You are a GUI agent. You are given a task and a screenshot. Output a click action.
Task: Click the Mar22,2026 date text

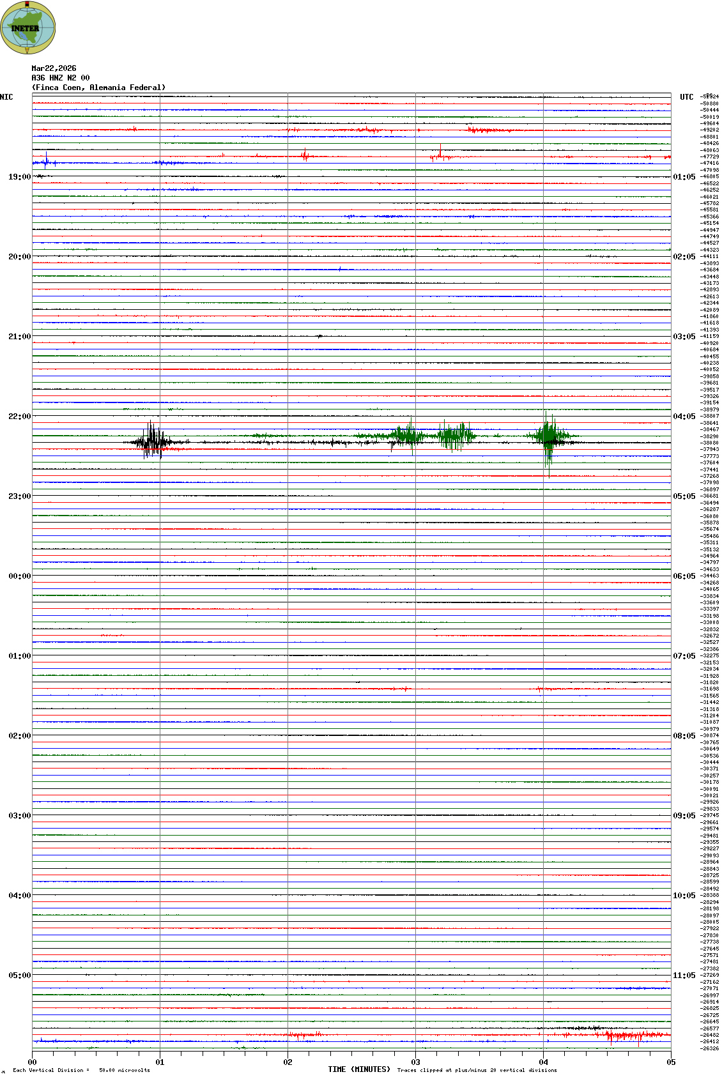(x=54, y=68)
